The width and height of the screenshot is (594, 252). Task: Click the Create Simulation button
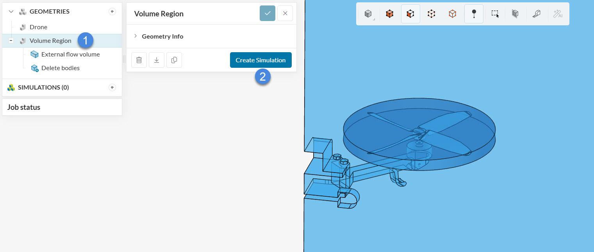click(x=260, y=60)
